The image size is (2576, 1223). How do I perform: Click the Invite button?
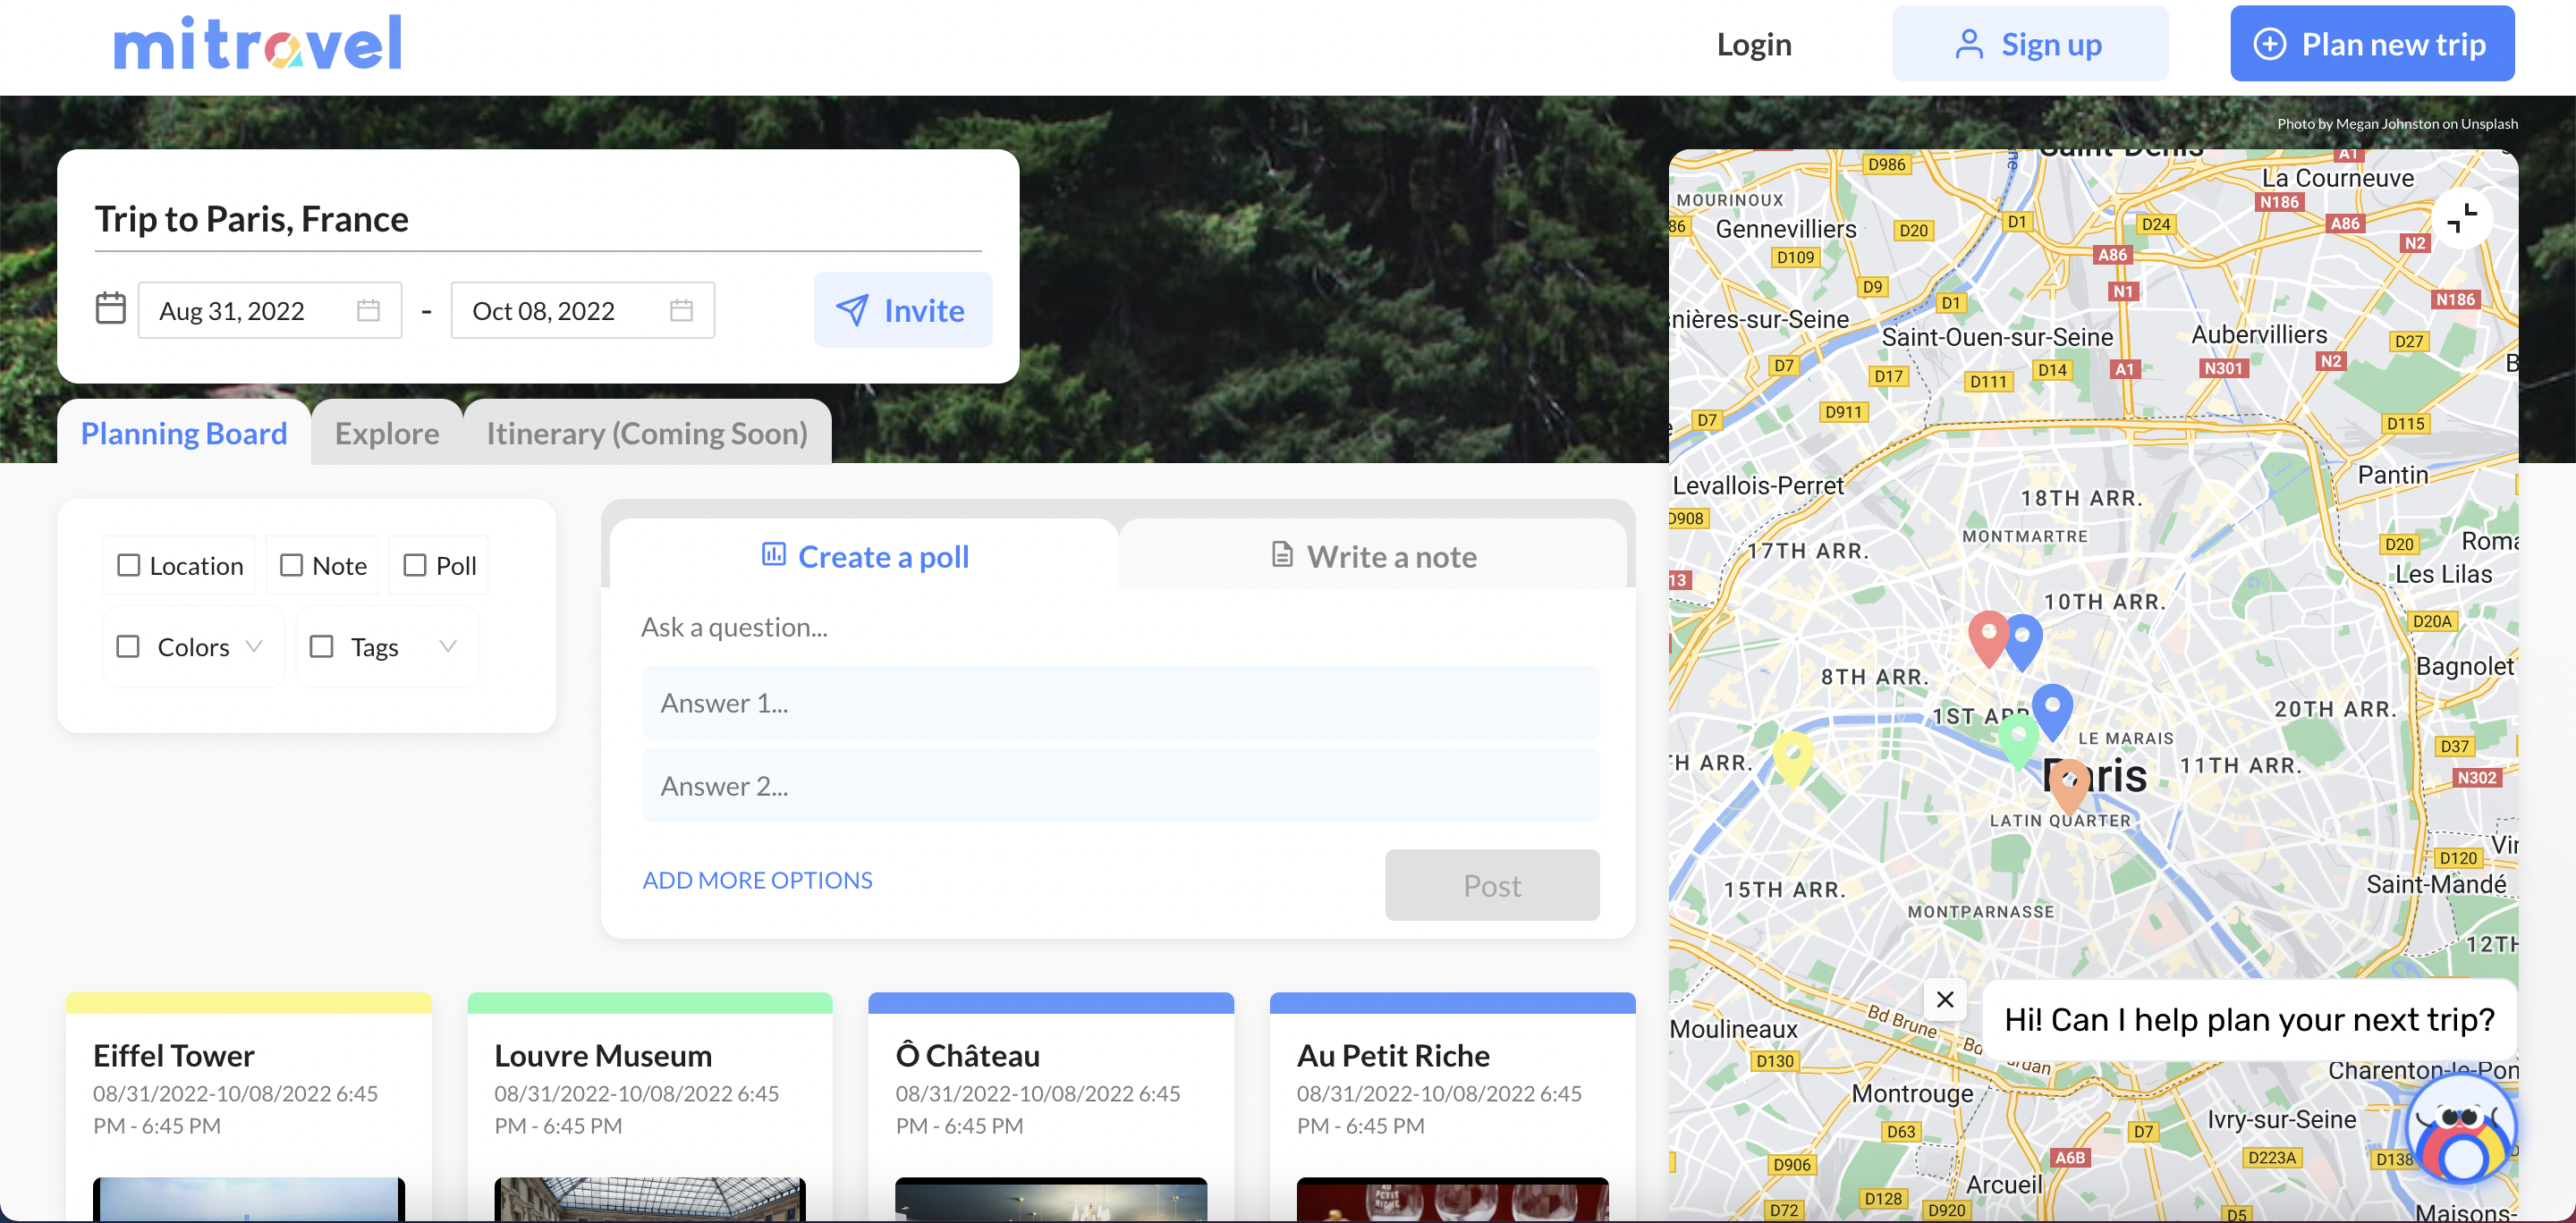pos(902,311)
